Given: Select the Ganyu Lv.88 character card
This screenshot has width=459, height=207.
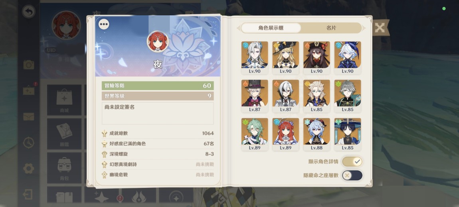Looking at the screenshot, I should (317, 135).
